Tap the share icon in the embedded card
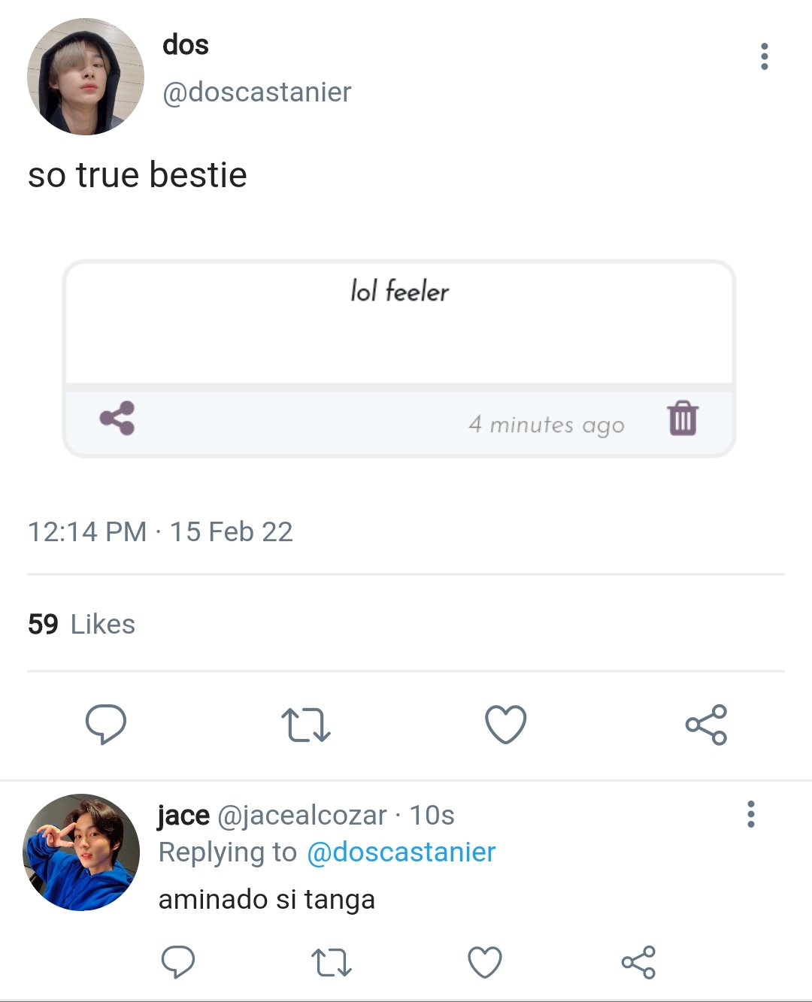The height and width of the screenshot is (1002, 812). pos(117,419)
